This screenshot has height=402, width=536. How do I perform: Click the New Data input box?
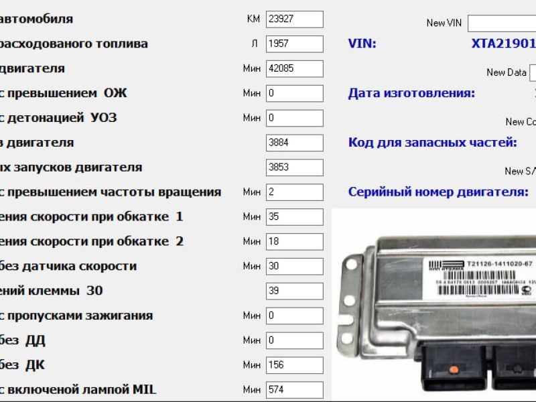click(x=533, y=72)
